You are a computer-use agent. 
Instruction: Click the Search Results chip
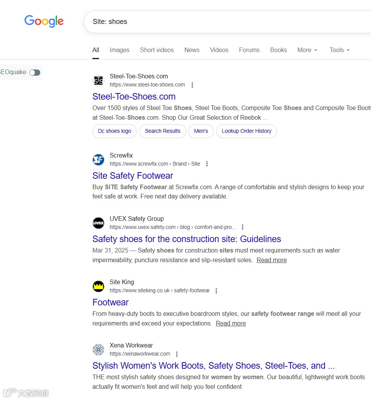coord(162,131)
